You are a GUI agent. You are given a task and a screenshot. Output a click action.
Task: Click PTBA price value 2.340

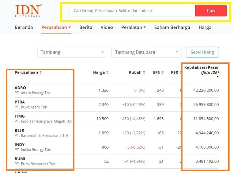tap(103, 105)
